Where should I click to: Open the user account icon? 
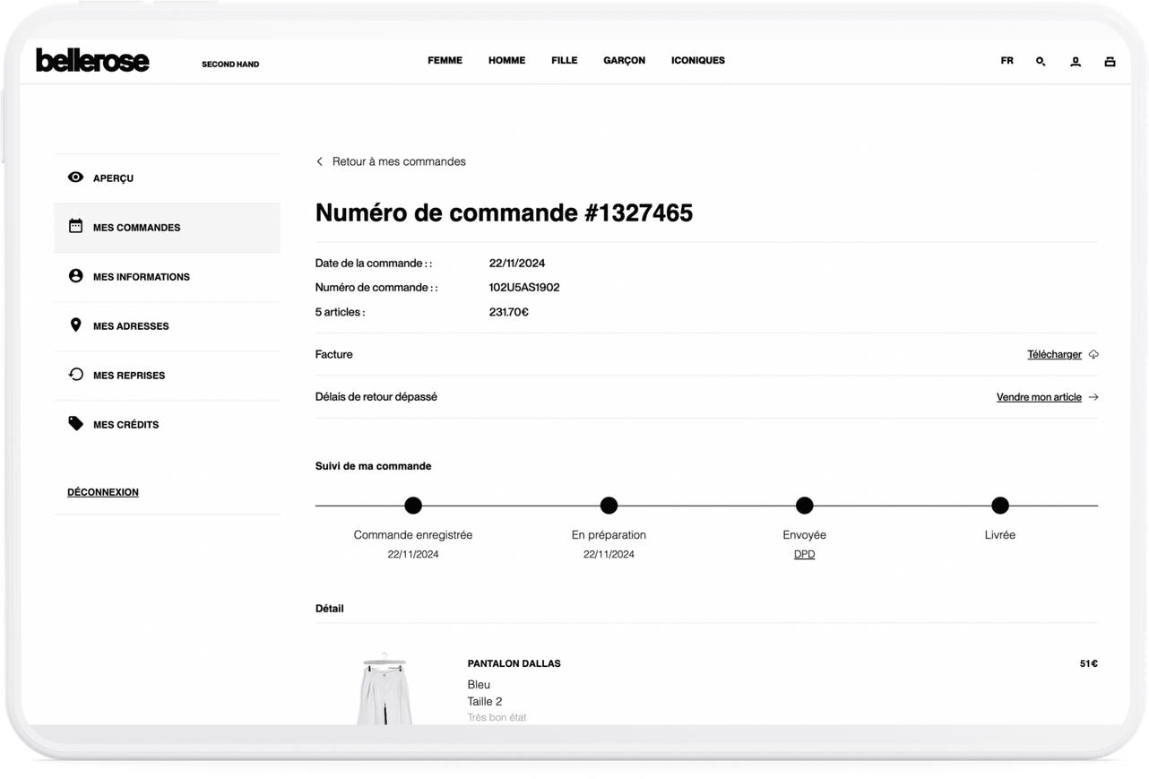(x=1076, y=62)
